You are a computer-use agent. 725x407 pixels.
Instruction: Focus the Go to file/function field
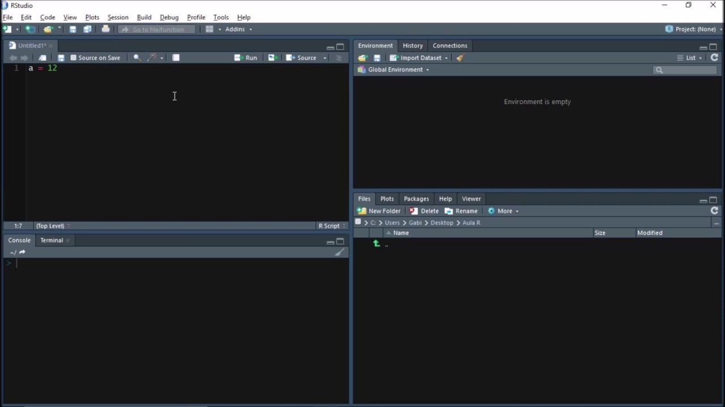[x=157, y=29]
